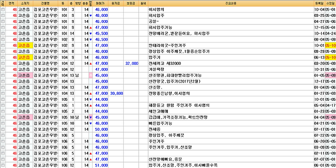Click the 04-24 modified date cell
This screenshot has height=168, width=336.
330,34
